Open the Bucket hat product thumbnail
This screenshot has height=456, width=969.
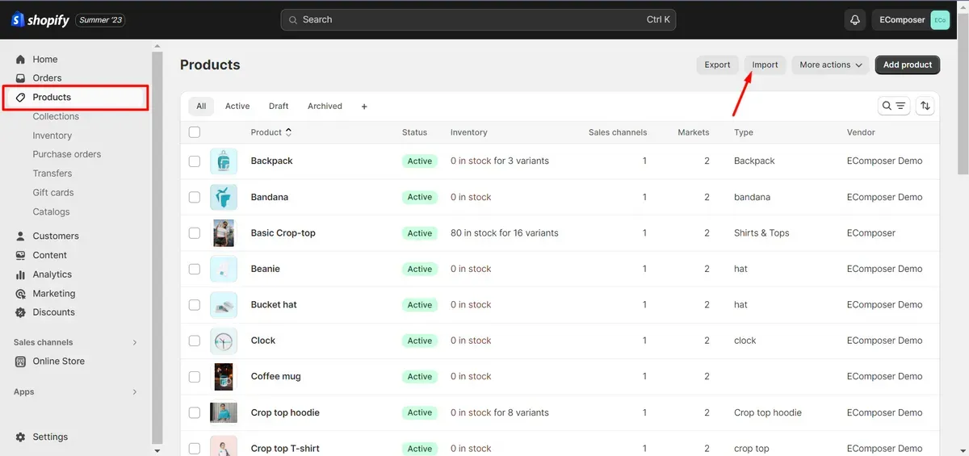point(224,305)
